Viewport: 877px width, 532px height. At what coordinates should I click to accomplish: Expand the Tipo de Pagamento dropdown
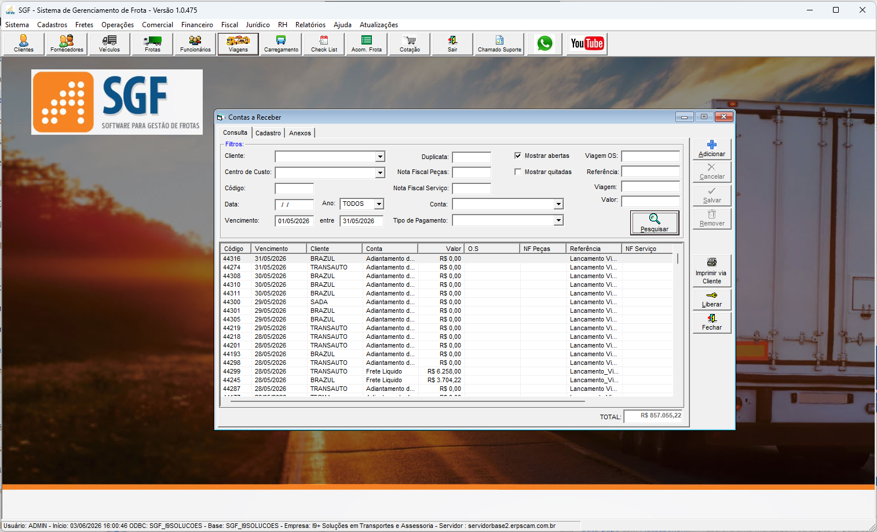tap(558, 220)
